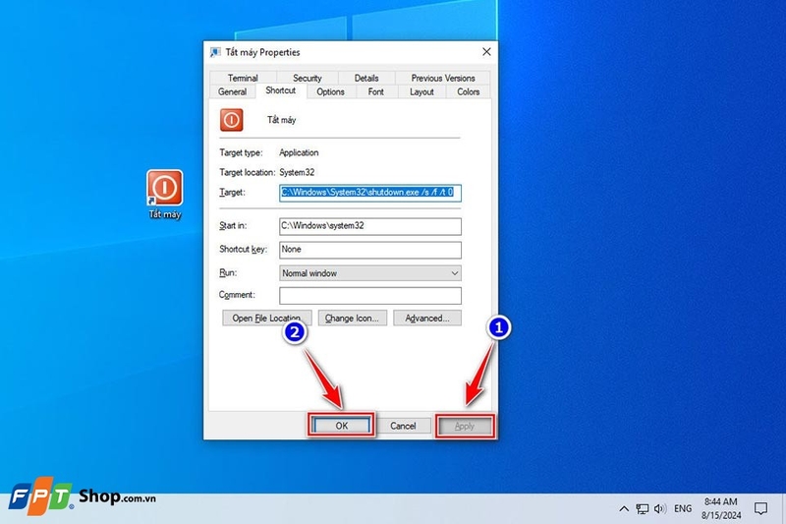
Task: Click the Apply button
Action: pyautogui.click(x=464, y=427)
